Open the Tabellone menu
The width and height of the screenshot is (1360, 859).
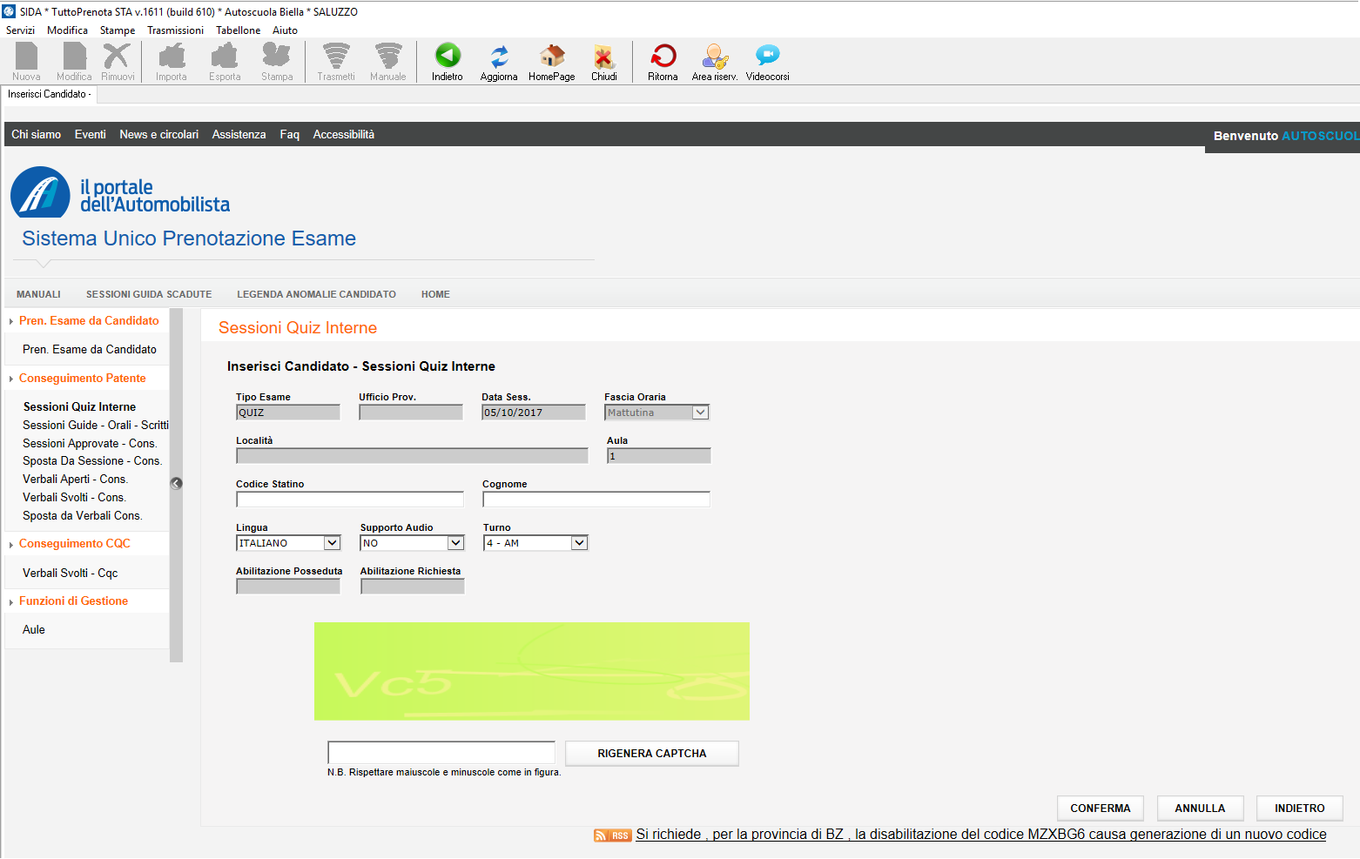238,30
